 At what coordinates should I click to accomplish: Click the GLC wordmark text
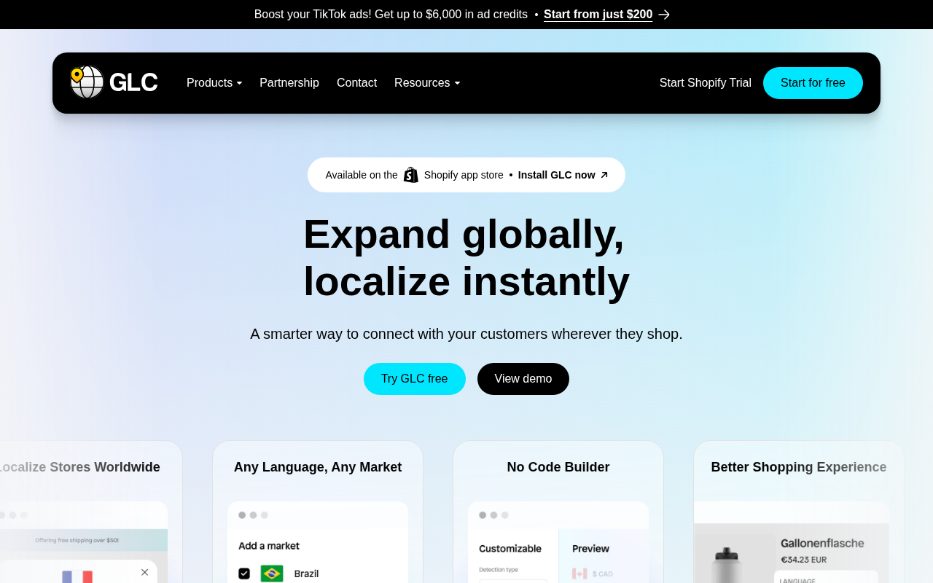coord(133,82)
